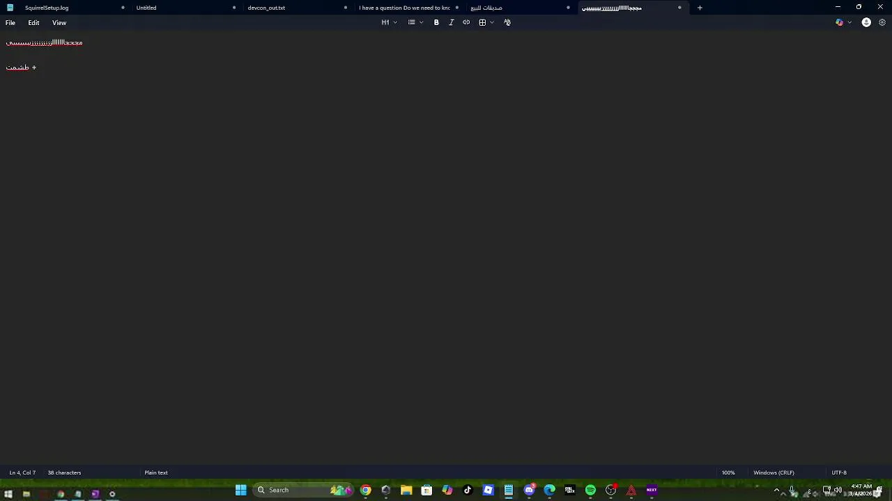
Task: Click the microphone tray icon
Action: click(x=792, y=490)
